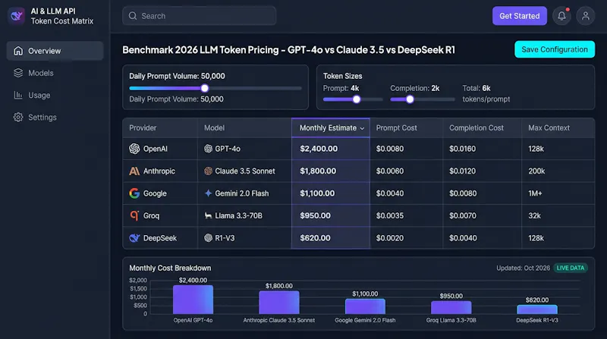The image size is (607, 339).
Task: Select the $620.00 monthly estimate cell
Action: click(x=331, y=238)
